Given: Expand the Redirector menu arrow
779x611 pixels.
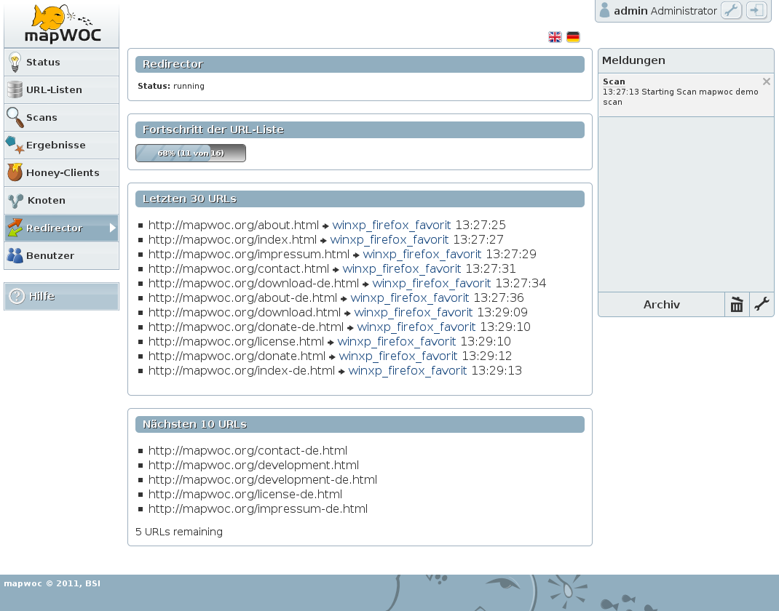Looking at the screenshot, I should tap(113, 228).
